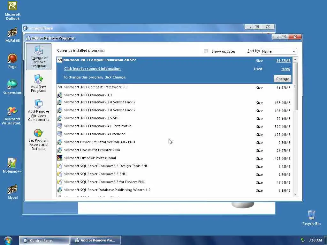Screen dimensions: 327x245
Task: Select Microsoft .NET Framework 1.1 row
Action: [174, 95]
